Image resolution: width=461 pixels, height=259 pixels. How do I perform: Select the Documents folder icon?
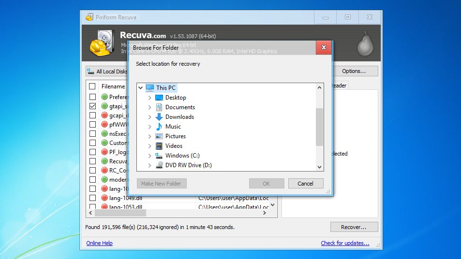(159, 107)
